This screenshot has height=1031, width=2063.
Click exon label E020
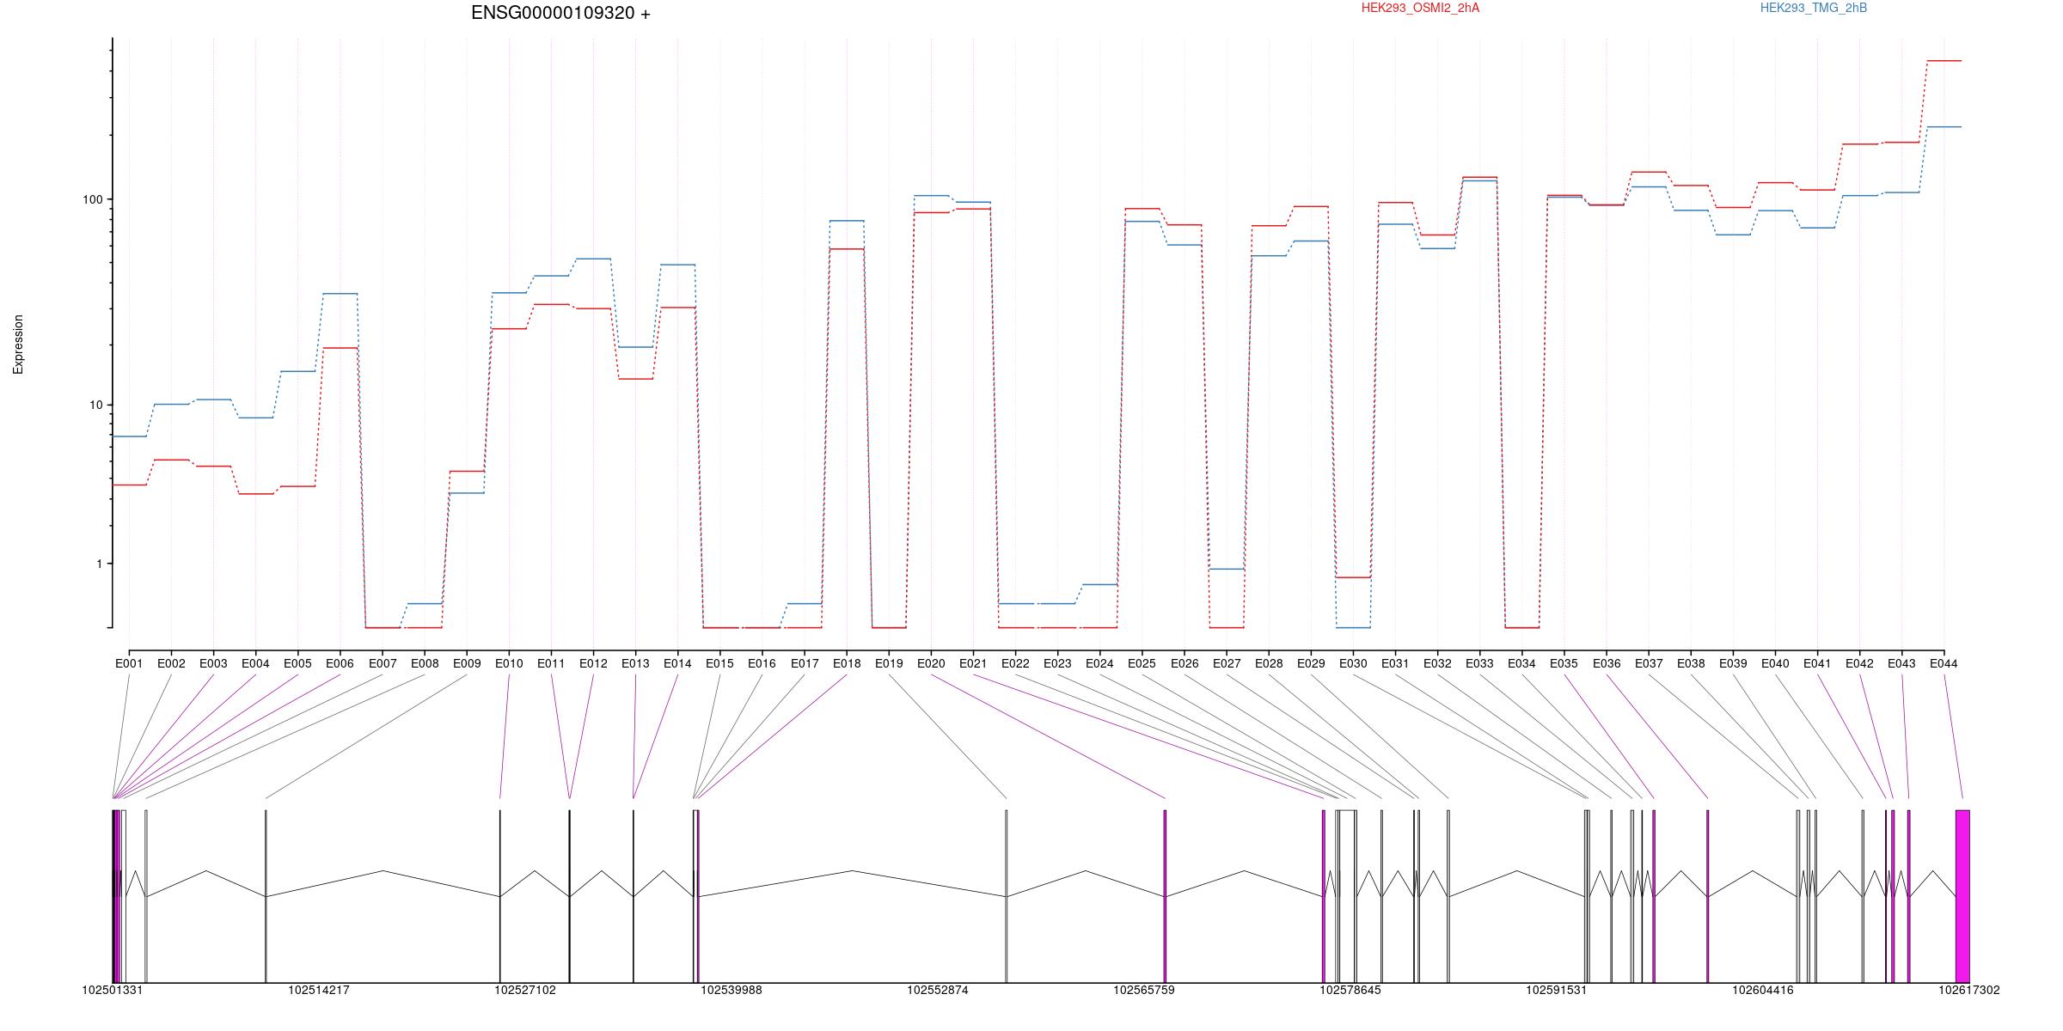(931, 663)
